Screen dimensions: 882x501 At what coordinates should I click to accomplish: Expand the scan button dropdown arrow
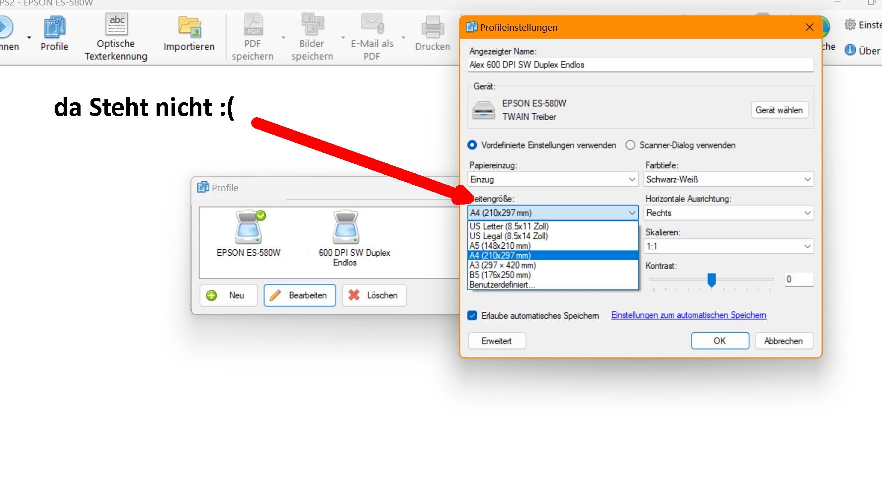(x=29, y=38)
